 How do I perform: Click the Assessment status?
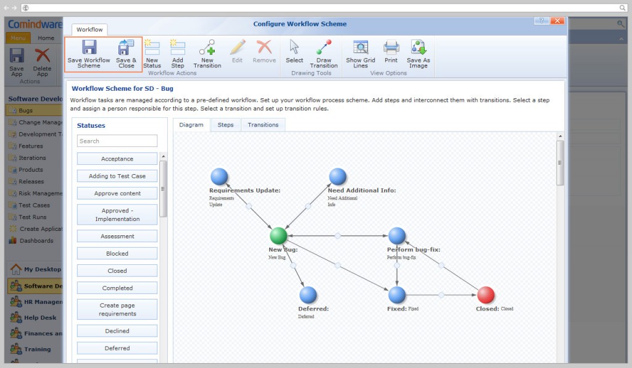pyautogui.click(x=117, y=236)
